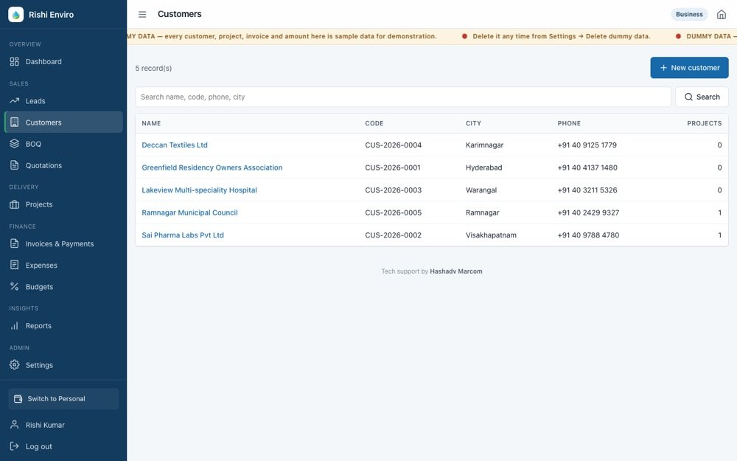This screenshot has width=737, height=461.
Task: Click the home icon in top bar
Action: click(x=721, y=15)
